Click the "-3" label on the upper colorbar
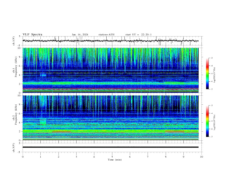 (211, 58)
